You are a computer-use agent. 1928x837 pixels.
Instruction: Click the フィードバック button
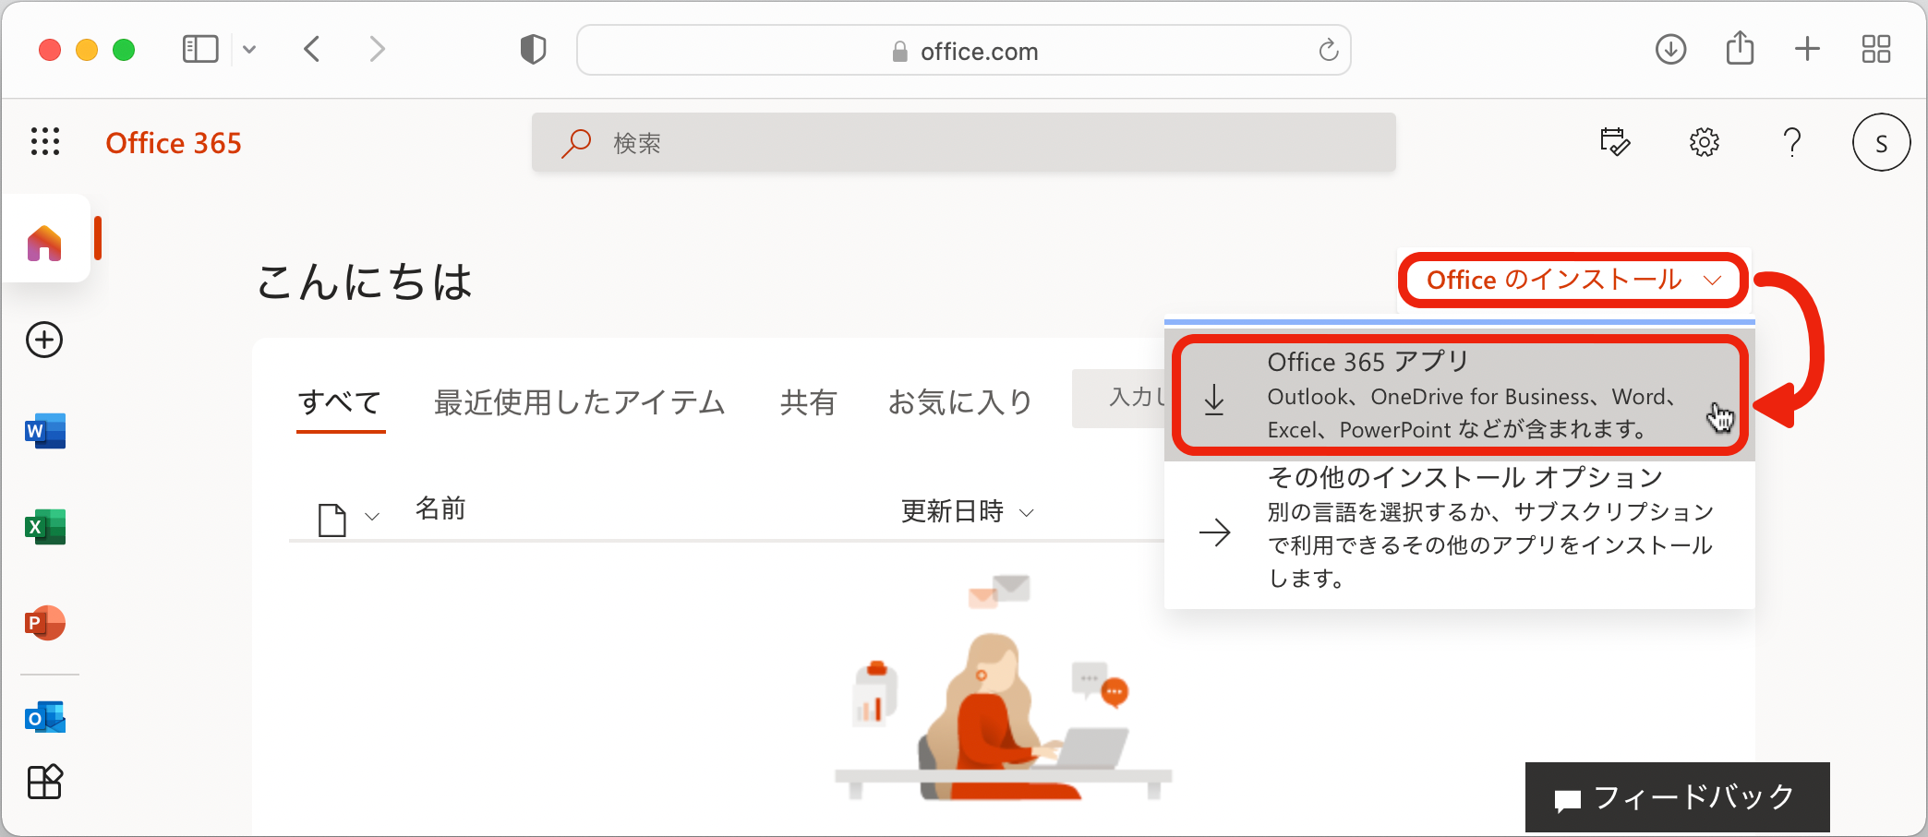(1677, 797)
